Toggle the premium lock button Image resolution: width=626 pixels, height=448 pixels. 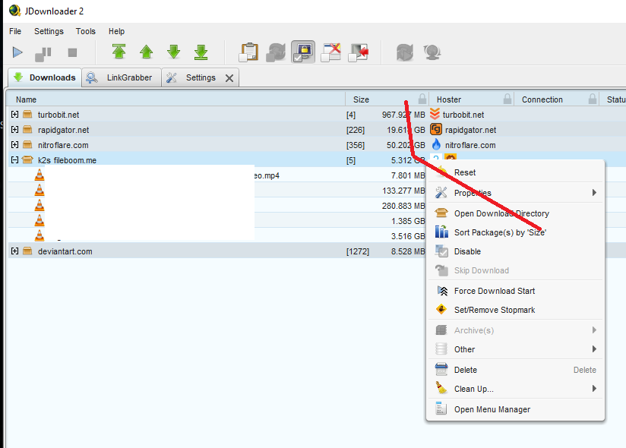tap(303, 52)
